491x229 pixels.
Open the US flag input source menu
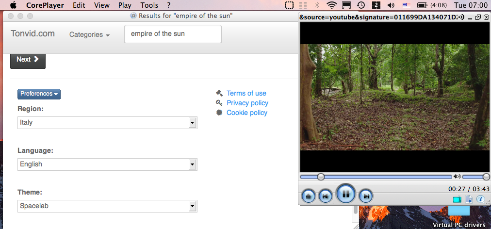[407, 5]
